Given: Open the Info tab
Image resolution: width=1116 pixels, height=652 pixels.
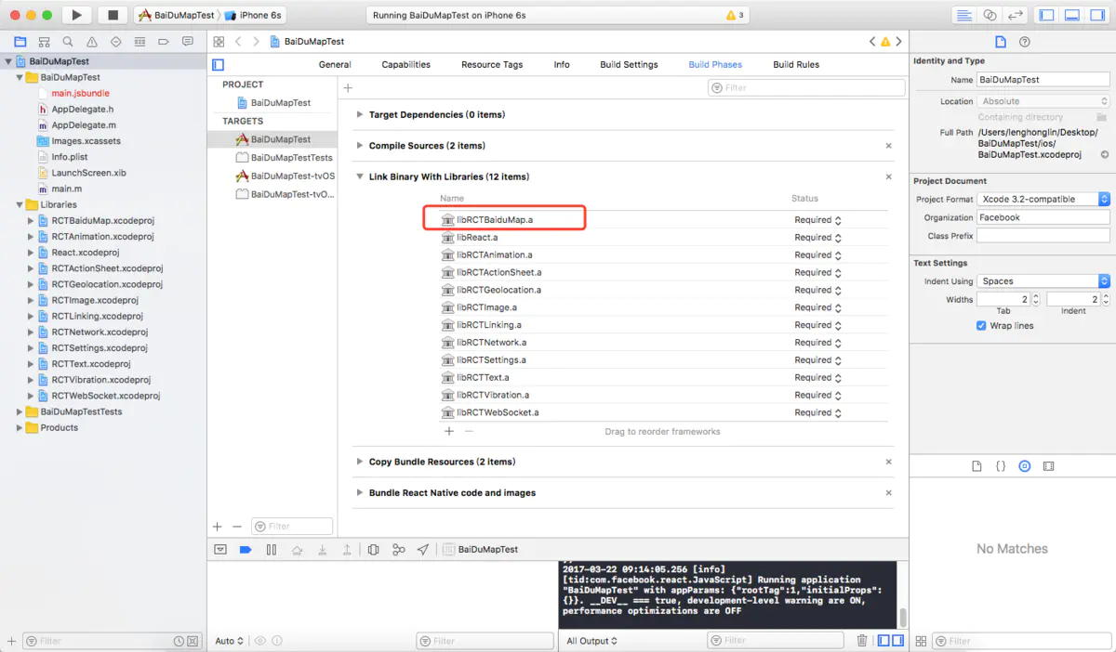Looking at the screenshot, I should pyautogui.click(x=562, y=65).
